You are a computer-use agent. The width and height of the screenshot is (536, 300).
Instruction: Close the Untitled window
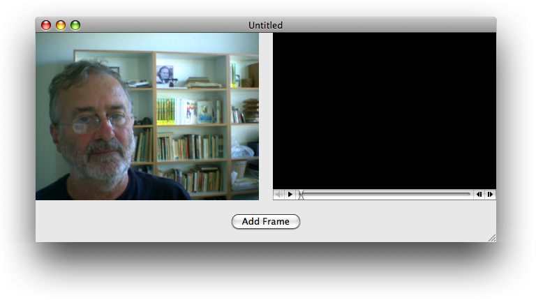point(46,25)
